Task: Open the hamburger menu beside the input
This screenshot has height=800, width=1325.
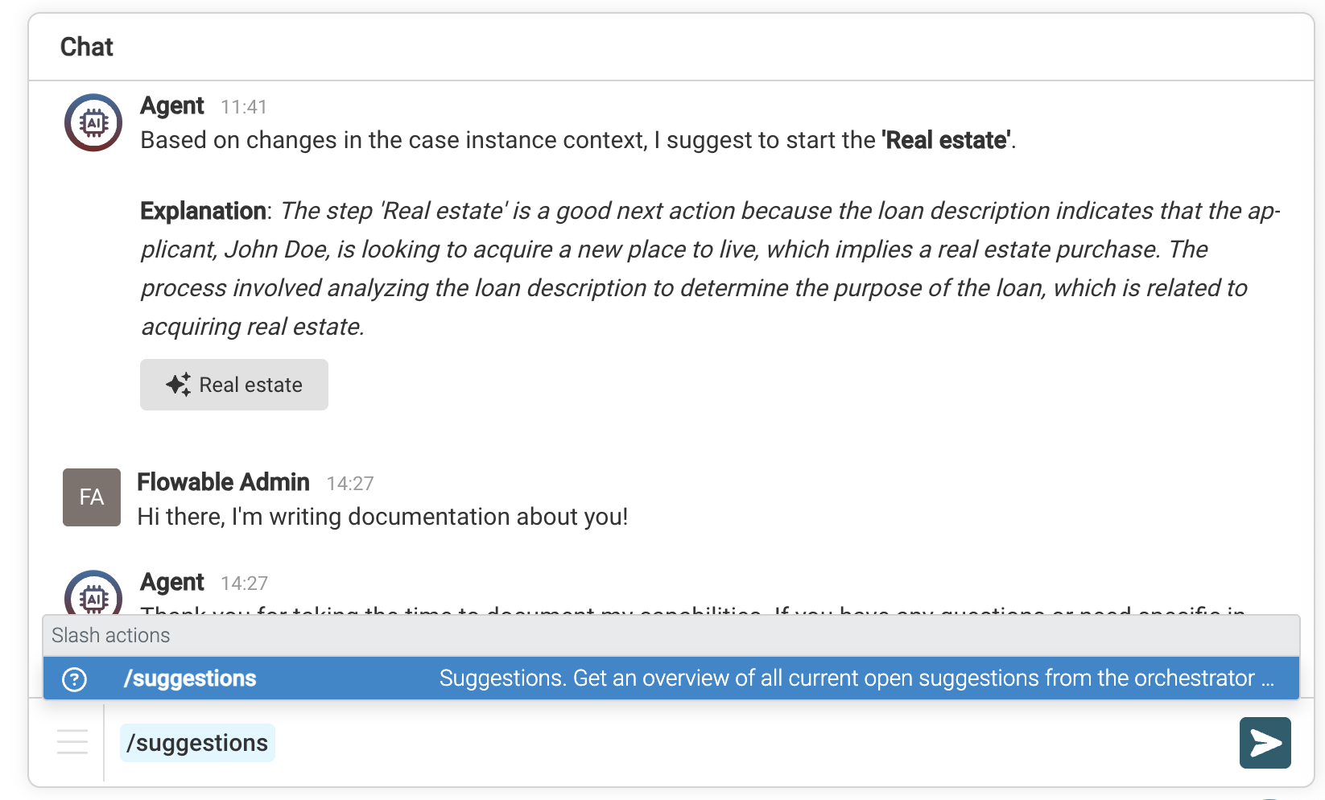Action: tap(72, 742)
